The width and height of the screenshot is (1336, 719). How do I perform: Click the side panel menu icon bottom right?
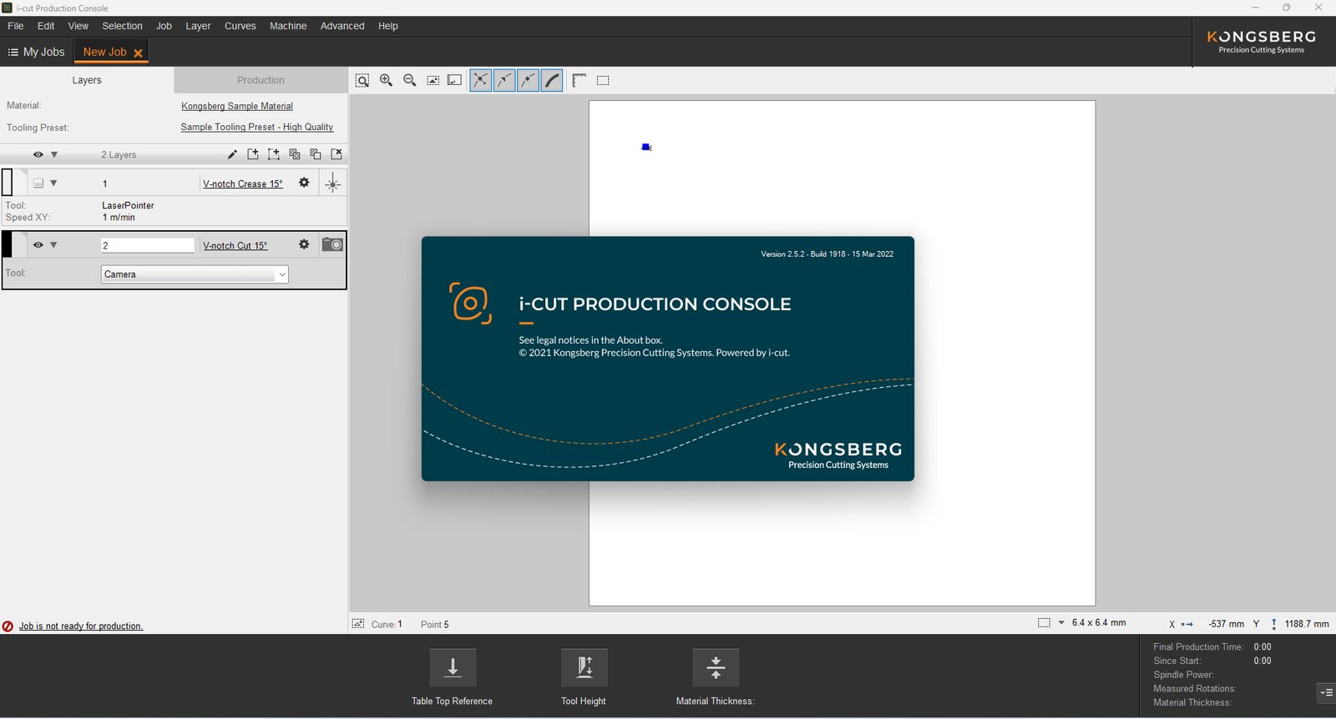tap(1326, 692)
